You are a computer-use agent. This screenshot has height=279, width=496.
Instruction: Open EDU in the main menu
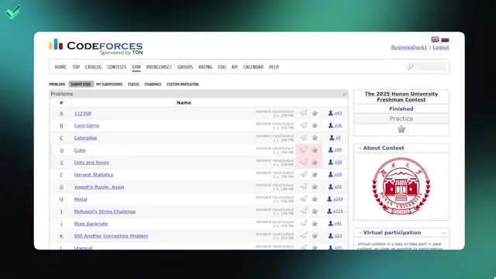(x=222, y=67)
